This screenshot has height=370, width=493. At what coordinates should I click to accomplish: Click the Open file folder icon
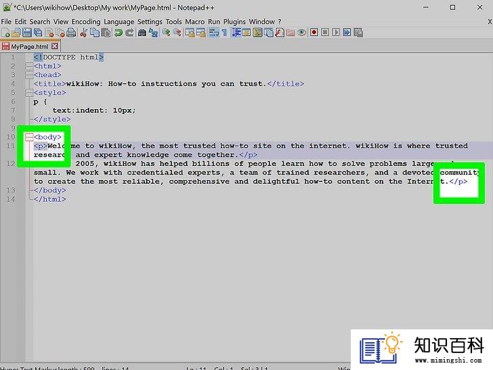[x=16, y=33]
